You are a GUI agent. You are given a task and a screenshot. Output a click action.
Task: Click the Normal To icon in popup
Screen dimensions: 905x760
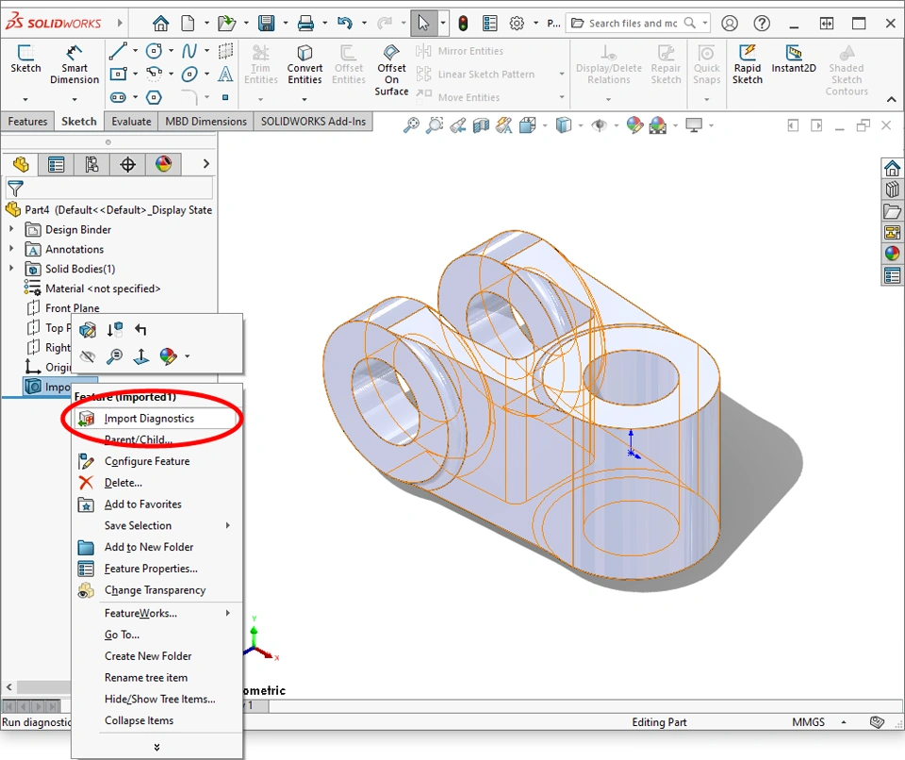click(140, 356)
